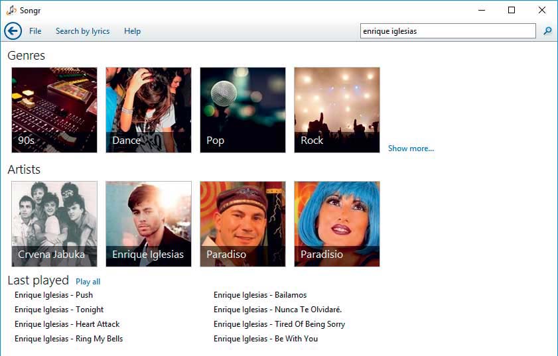Open the 90s genre tile
This screenshot has width=558, height=356.
click(54, 110)
